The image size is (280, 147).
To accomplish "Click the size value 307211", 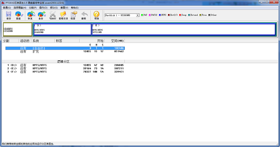I will tap(119, 69).
